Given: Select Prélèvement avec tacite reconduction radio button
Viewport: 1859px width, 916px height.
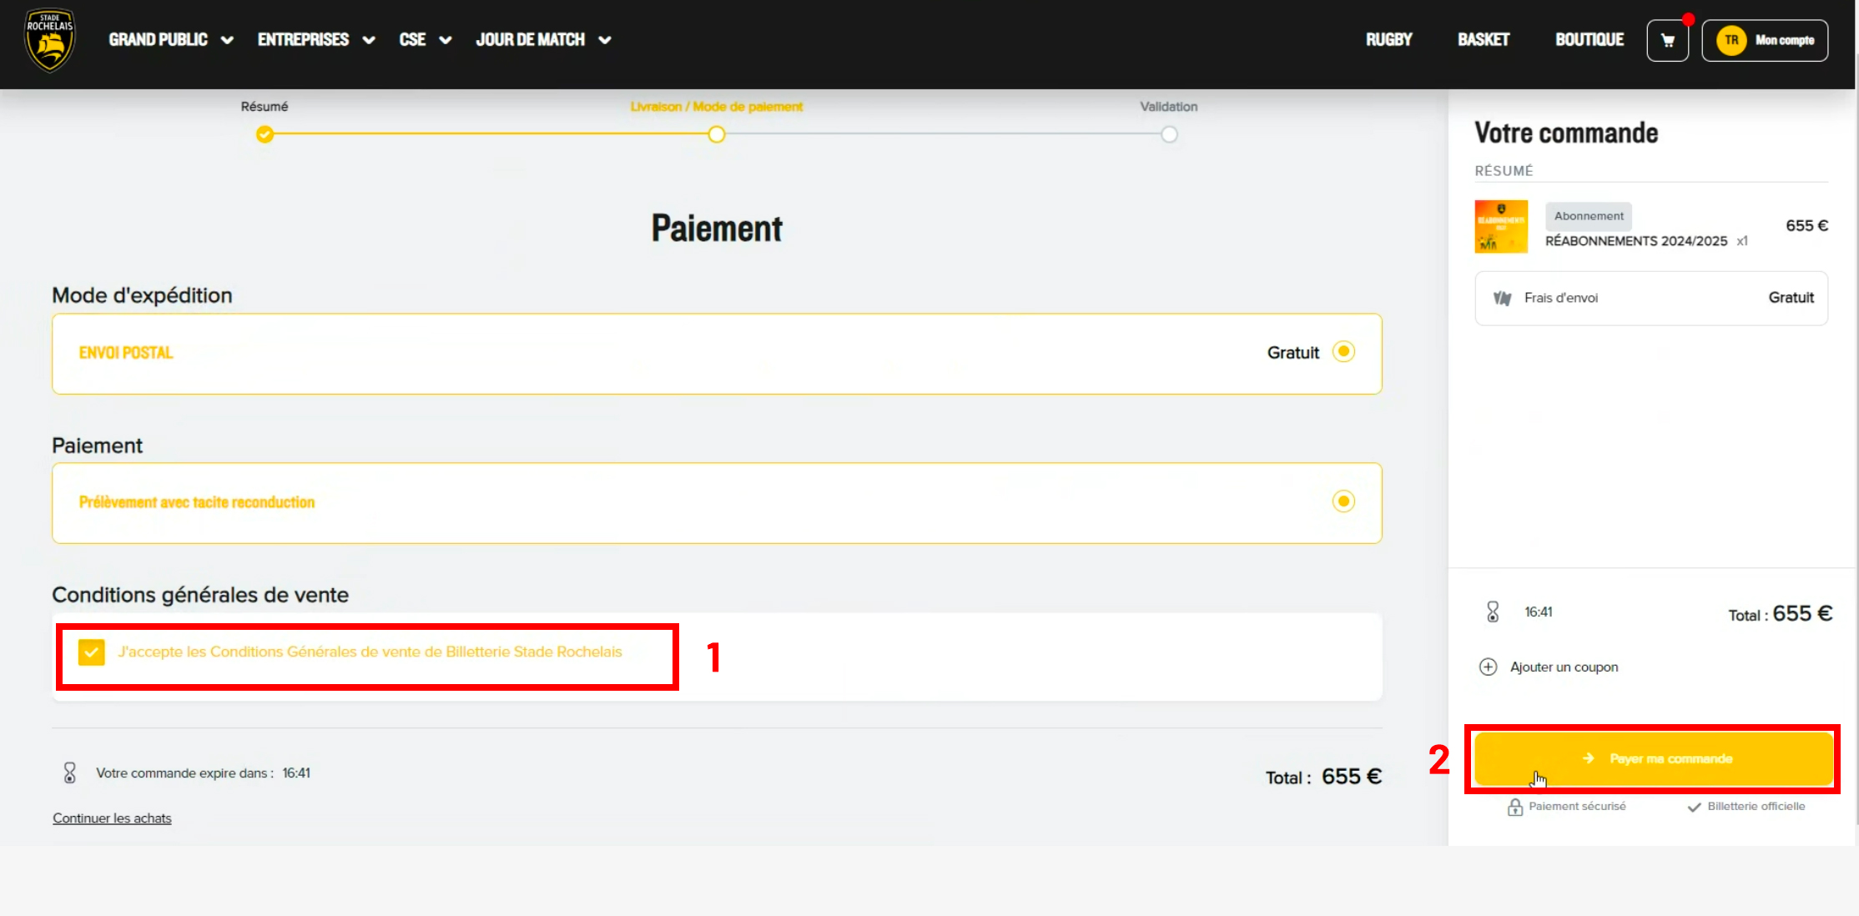Looking at the screenshot, I should point(1343,501).
